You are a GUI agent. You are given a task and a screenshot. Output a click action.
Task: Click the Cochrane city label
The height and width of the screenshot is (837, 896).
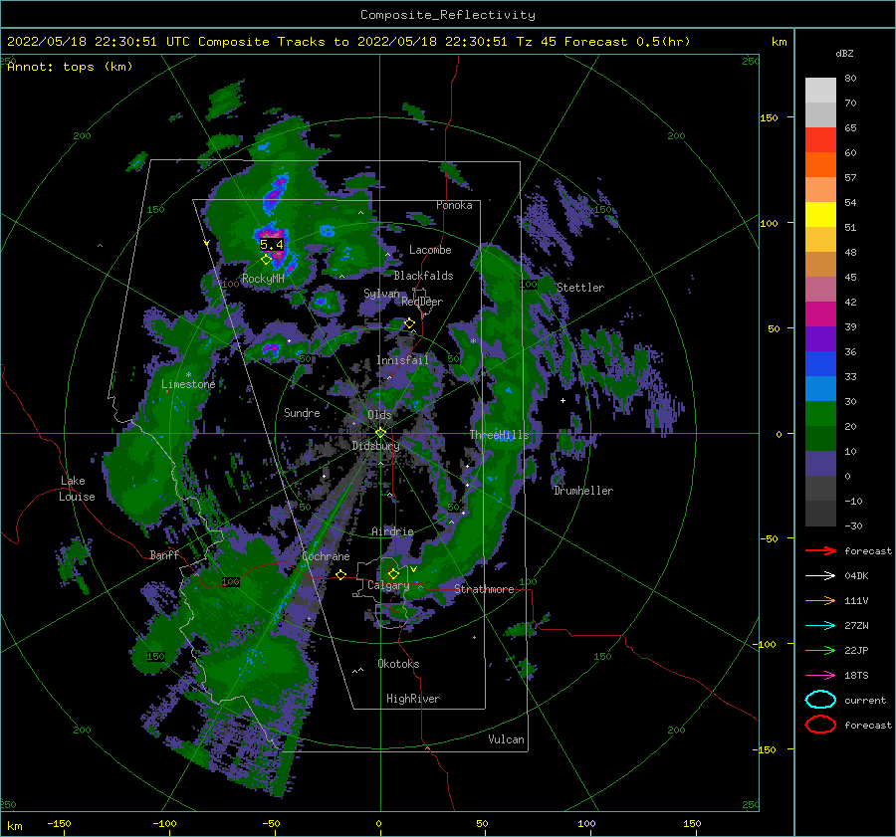326,556
